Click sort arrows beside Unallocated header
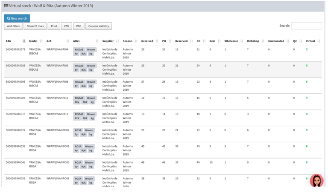Image resolution: width=328 pixels, height=193 pixels. pyautogui.click(x=288, y=41)
